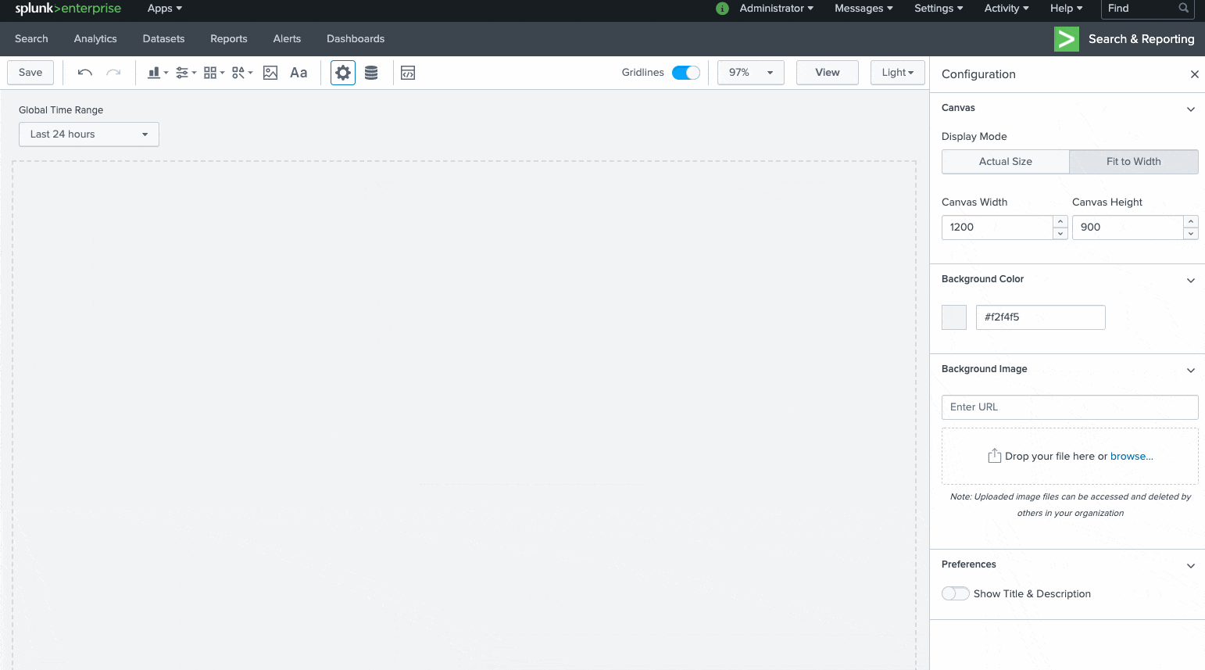This screenshot has height=670, width=1205.
Task: Go to the Search tab
Action: click(31, 39)
